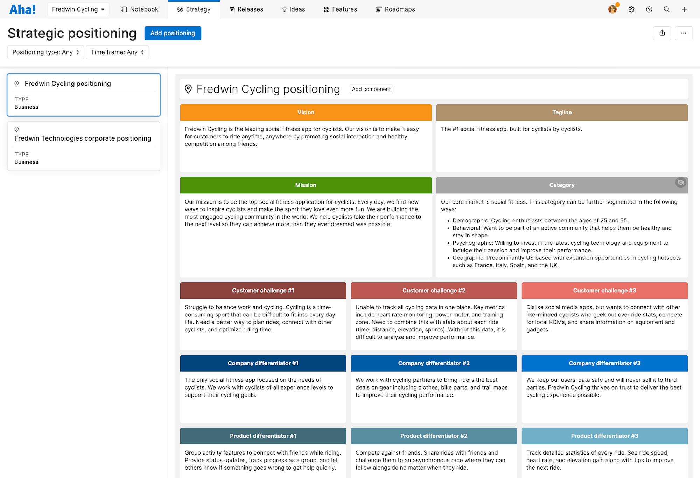
Task: Click the Vision description text
Action: click(302, 137)
